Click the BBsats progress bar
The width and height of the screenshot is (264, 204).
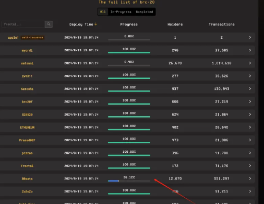129,181
